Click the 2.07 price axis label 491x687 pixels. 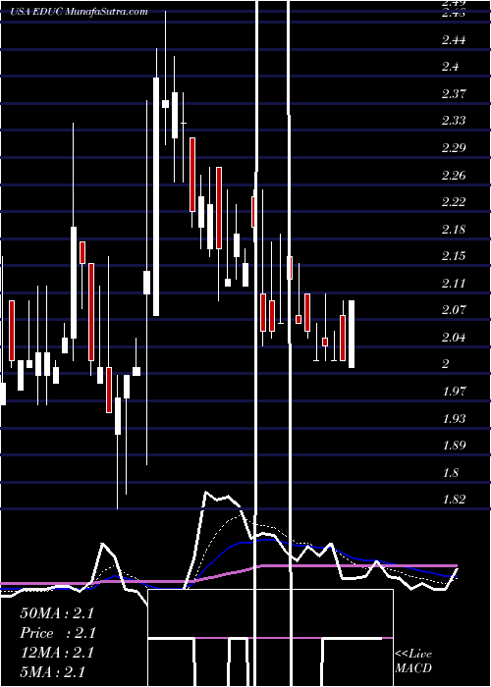coord(454,310)
